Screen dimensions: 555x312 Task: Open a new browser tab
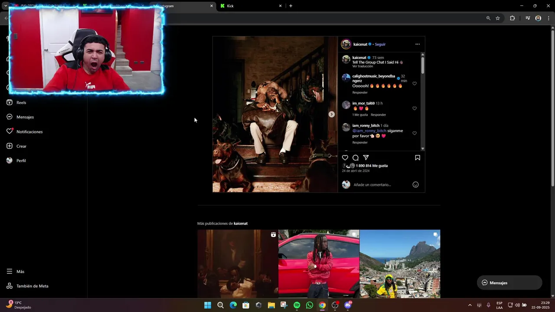[x=291, y=6]
